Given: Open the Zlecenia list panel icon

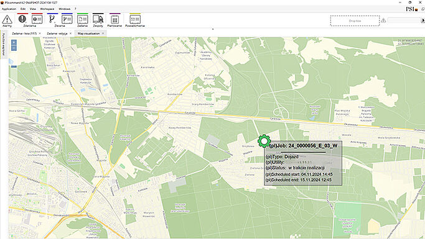Looking at the screenshot, I should click(67, 19).
